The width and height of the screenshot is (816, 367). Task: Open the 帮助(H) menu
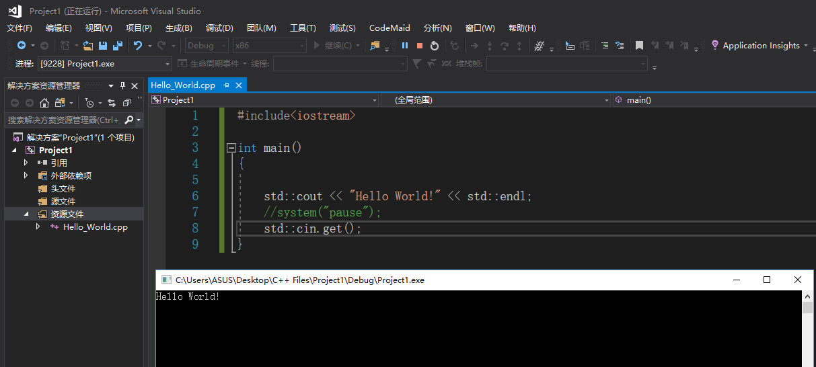[522, 28]
